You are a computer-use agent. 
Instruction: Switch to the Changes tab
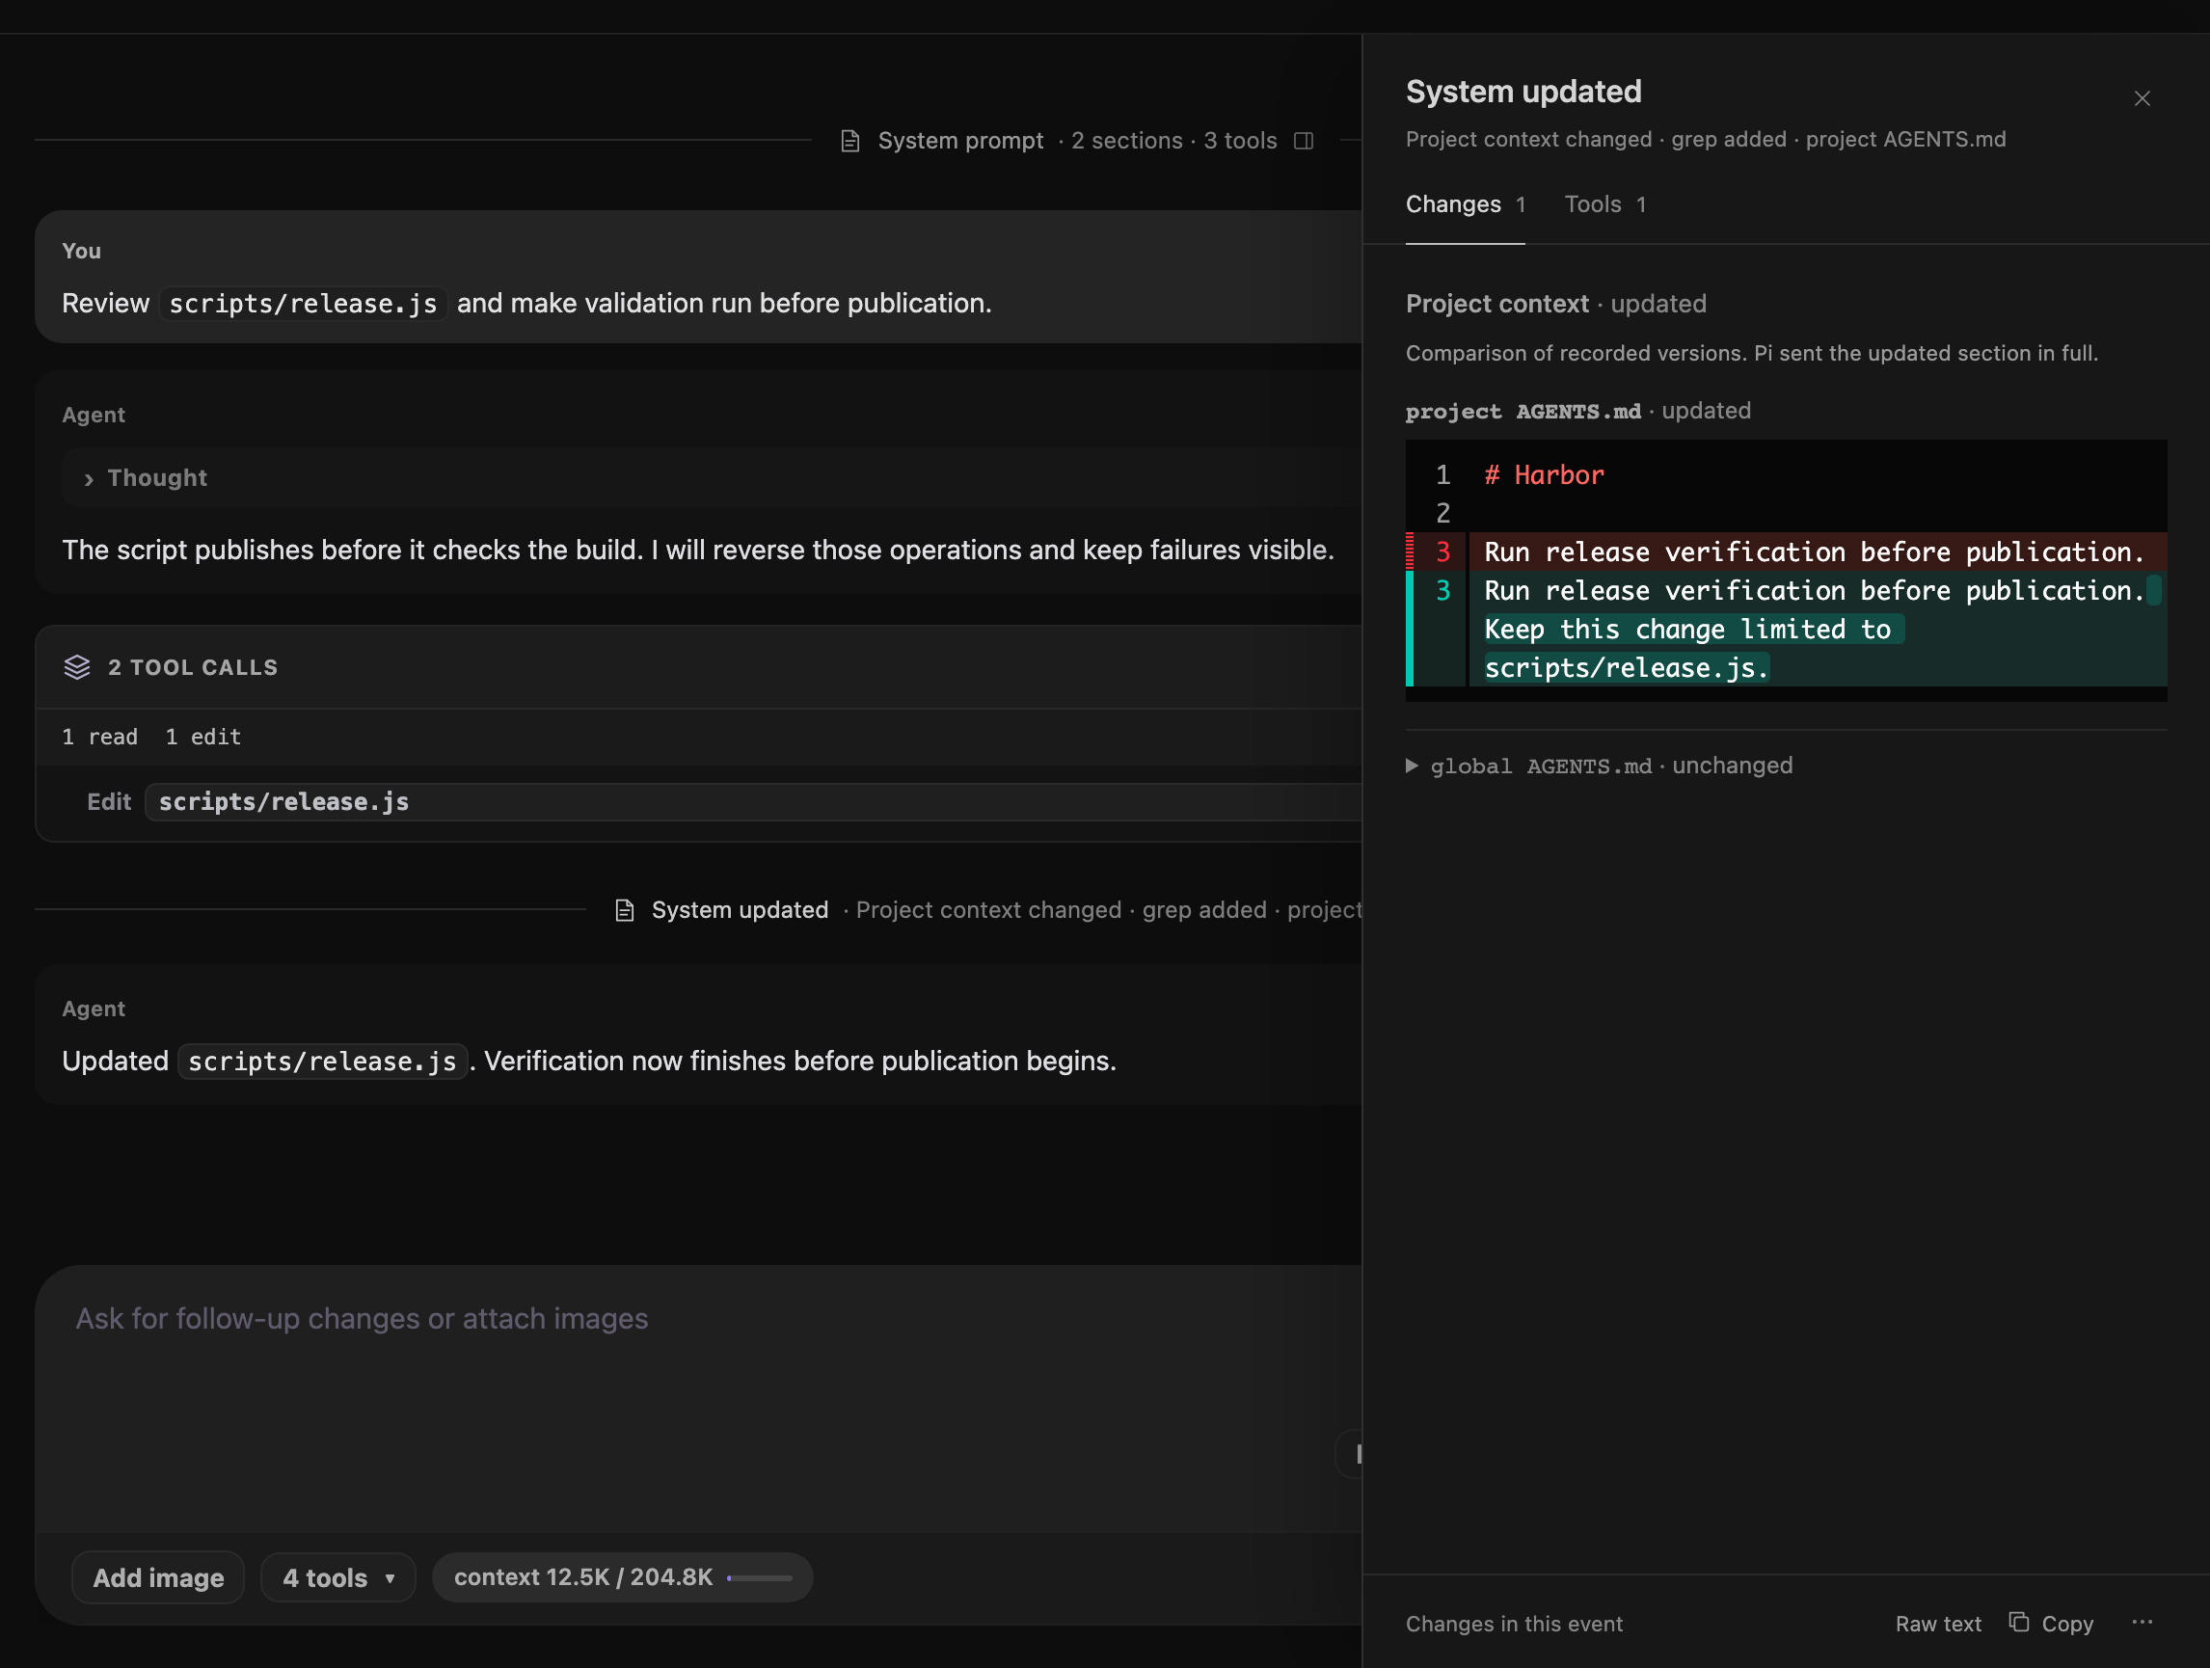click(x=1465, y=204)
